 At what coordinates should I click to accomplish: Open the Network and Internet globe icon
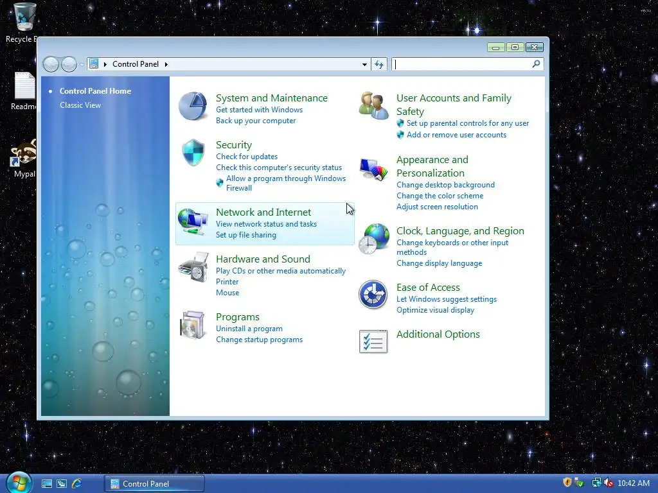[x=193, y=221]
